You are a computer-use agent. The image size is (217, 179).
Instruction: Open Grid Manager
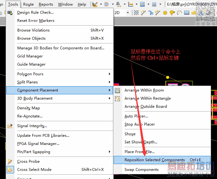pos(60,56)
